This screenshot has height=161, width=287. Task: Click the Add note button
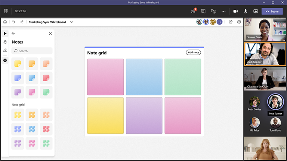[x=193, y=53]
